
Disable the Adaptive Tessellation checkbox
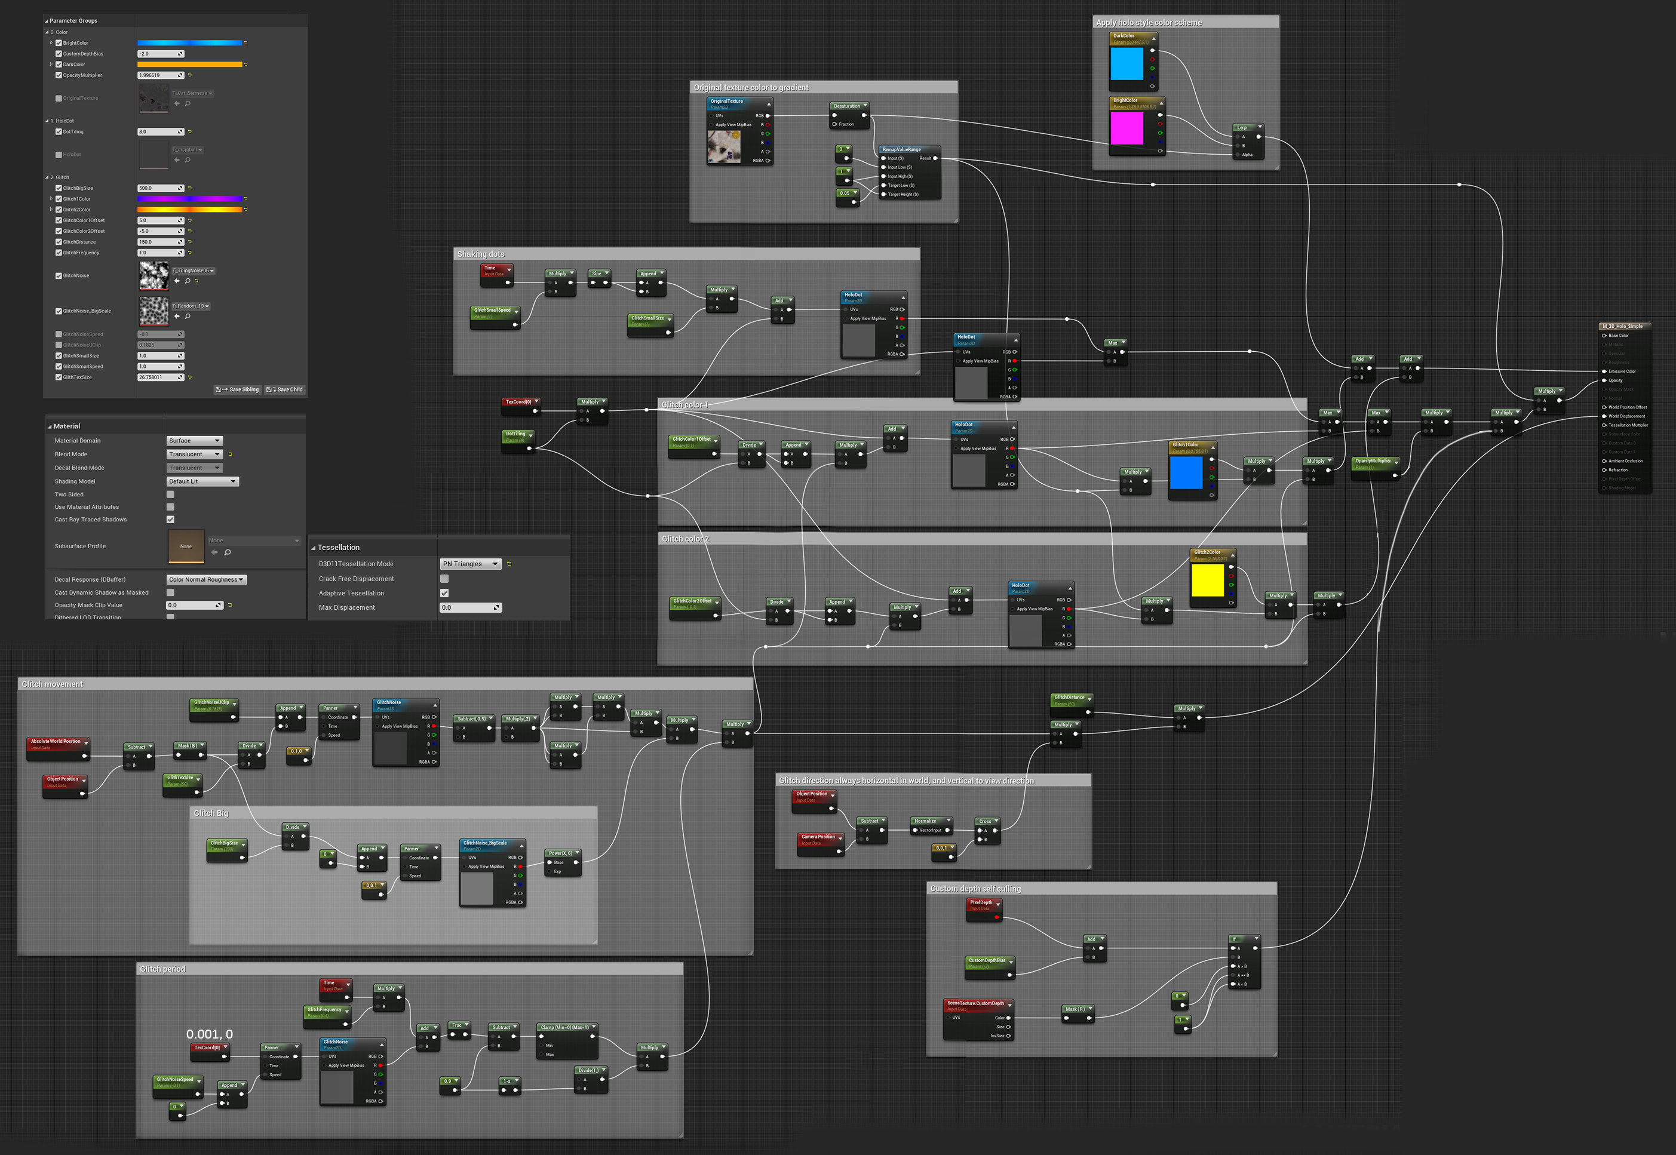[x=444, y=594]
